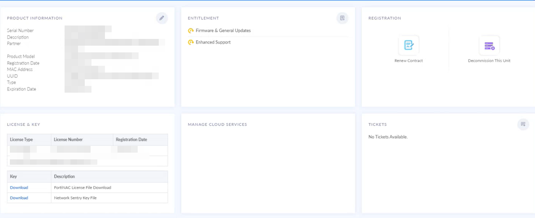The width and height of the screenshot is (535, 218).
Task: Click the License Number column header
Action: click(68, 140)
